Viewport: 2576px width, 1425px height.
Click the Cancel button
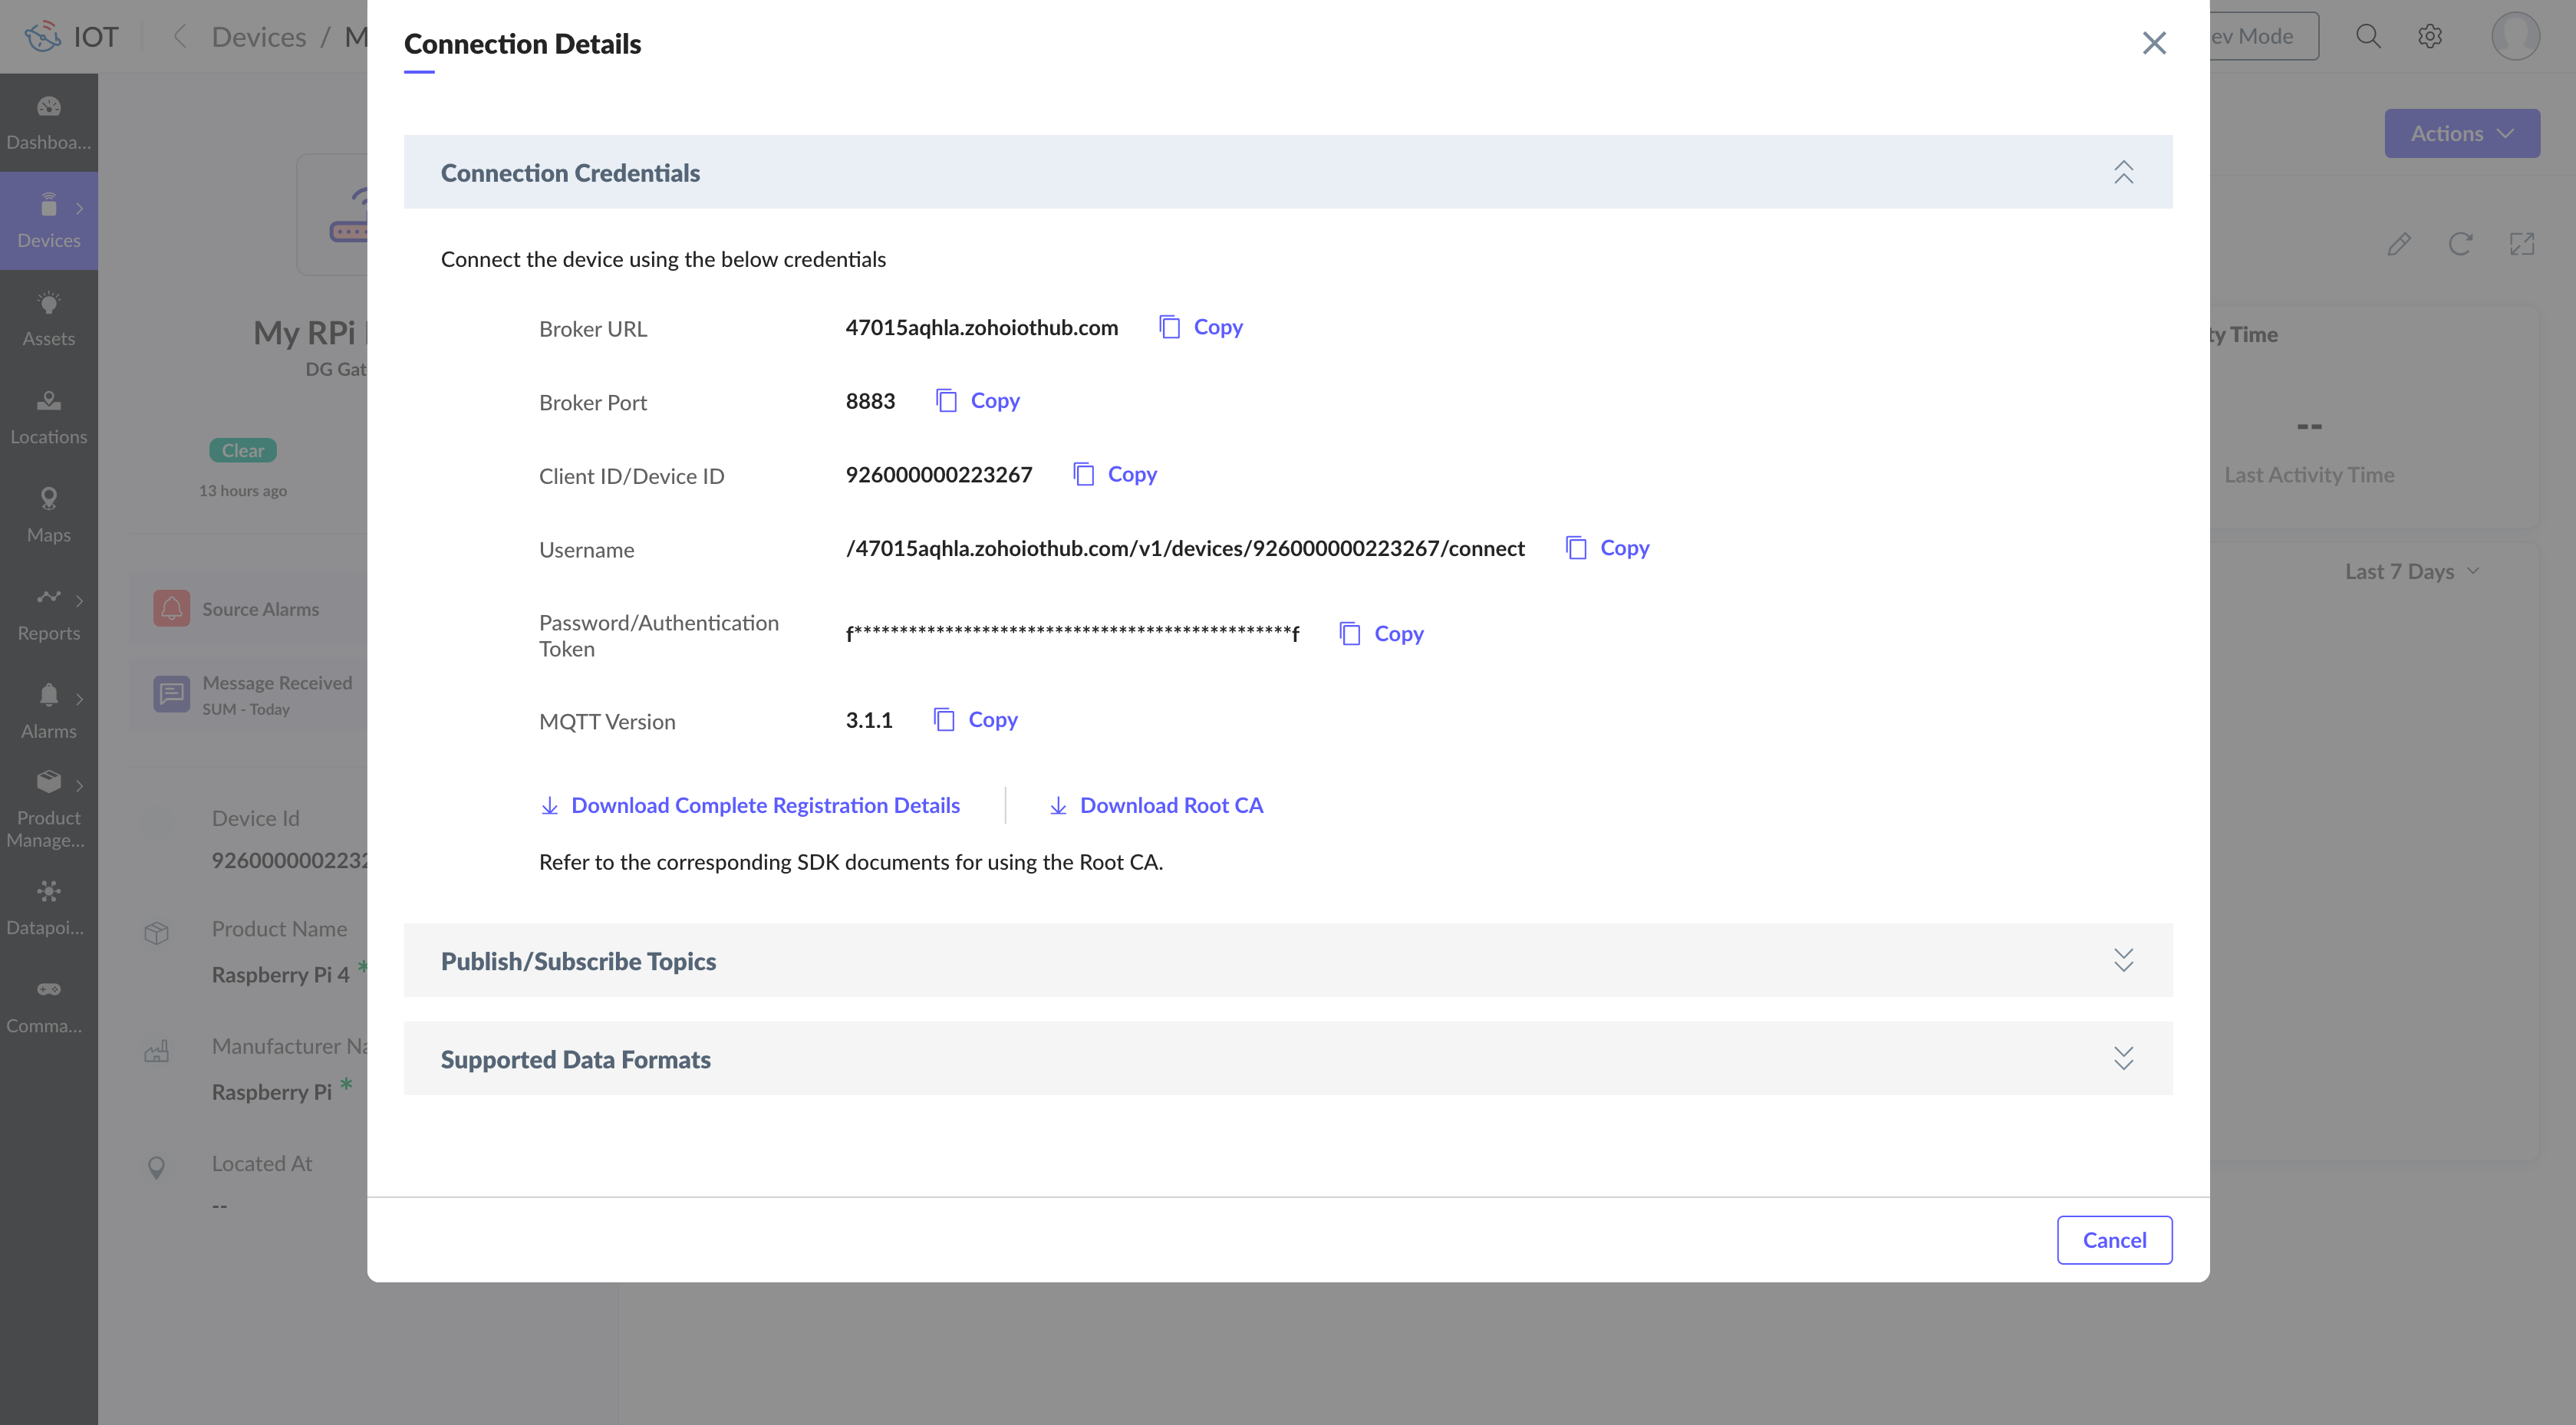pyautogui.click(x=2114, y=1240)
